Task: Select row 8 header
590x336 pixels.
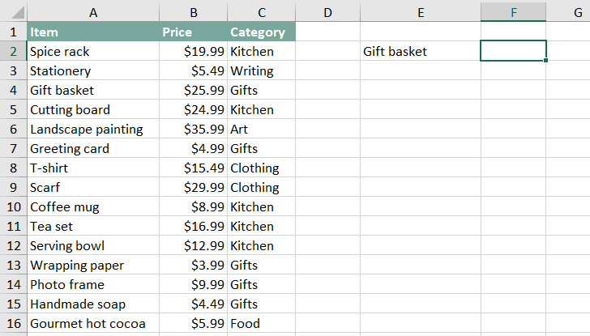Action: [13, 168]
